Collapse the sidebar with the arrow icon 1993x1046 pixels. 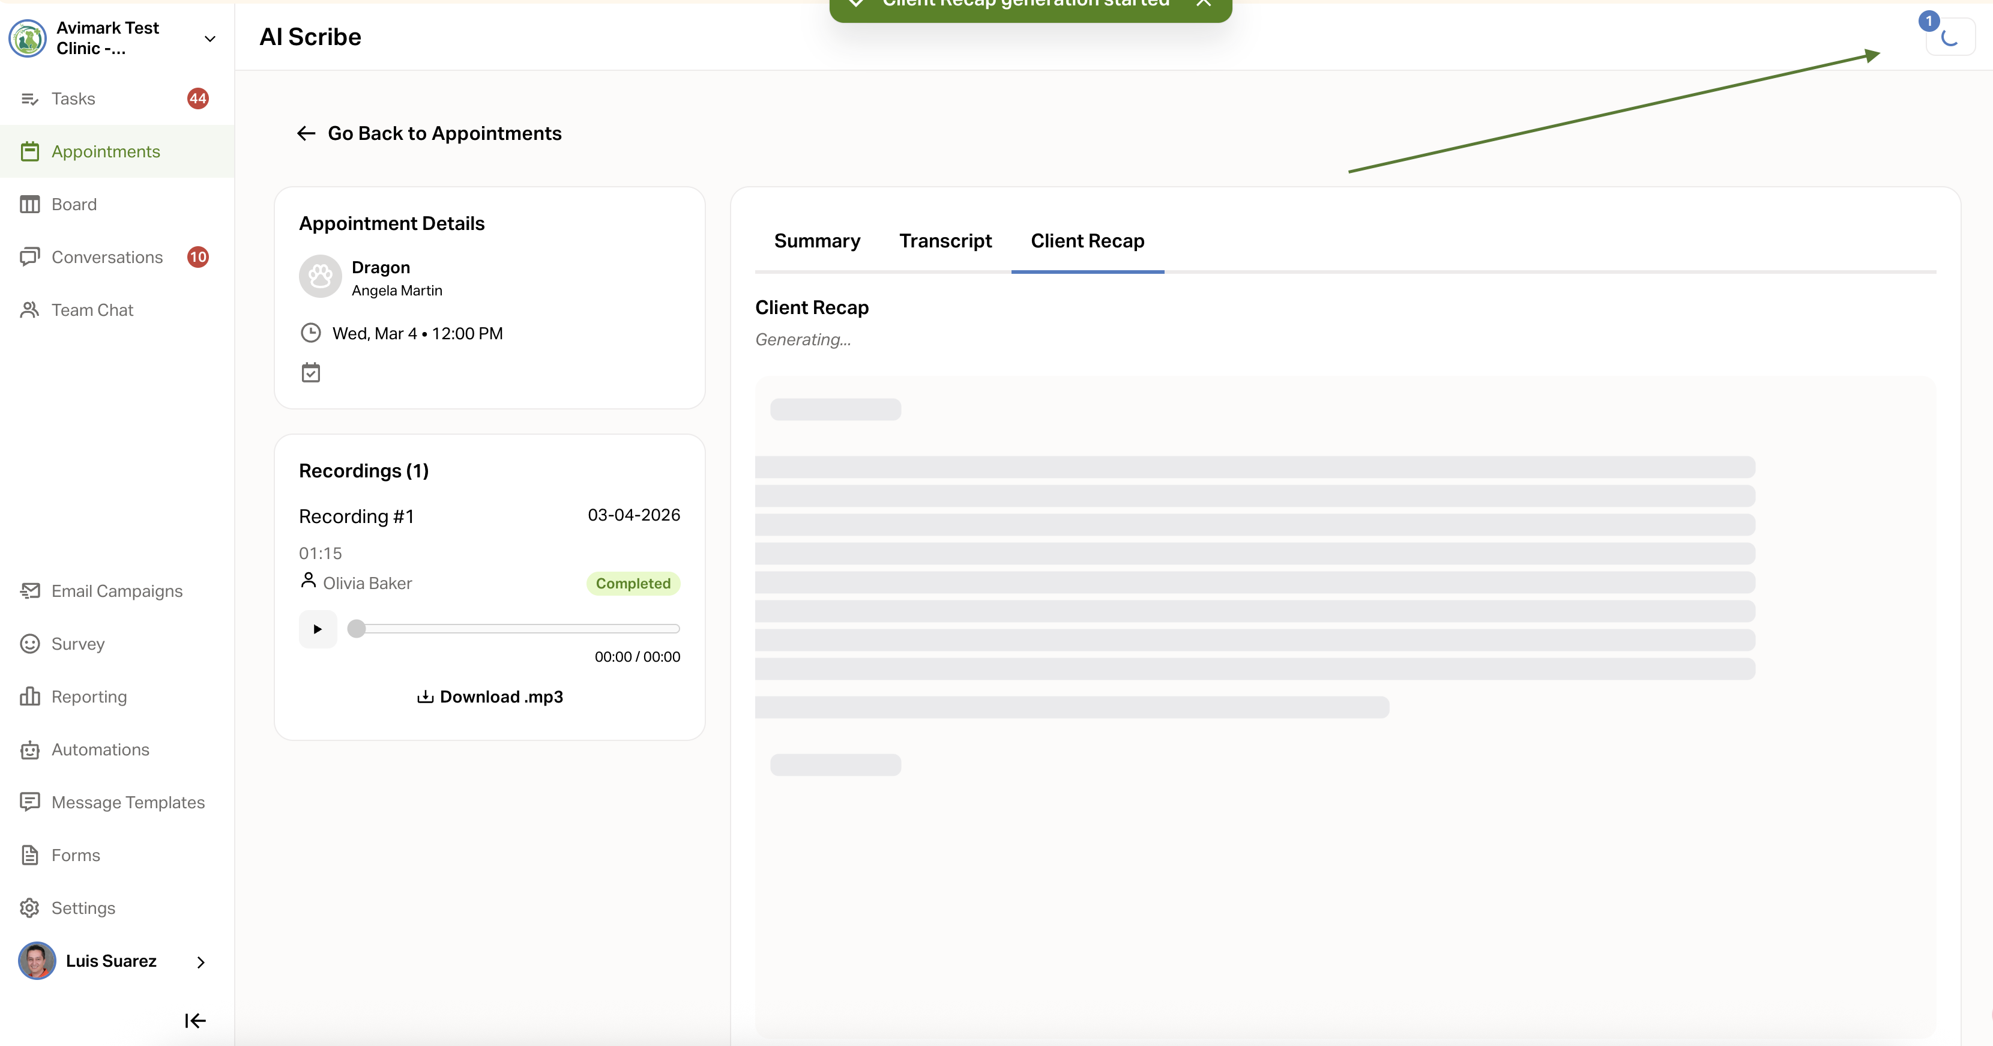(195, 1020)
